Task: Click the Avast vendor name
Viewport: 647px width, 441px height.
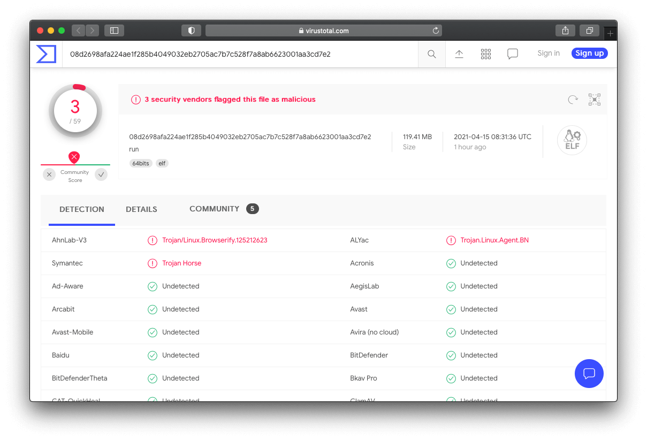Action: (x=359, y=309)
